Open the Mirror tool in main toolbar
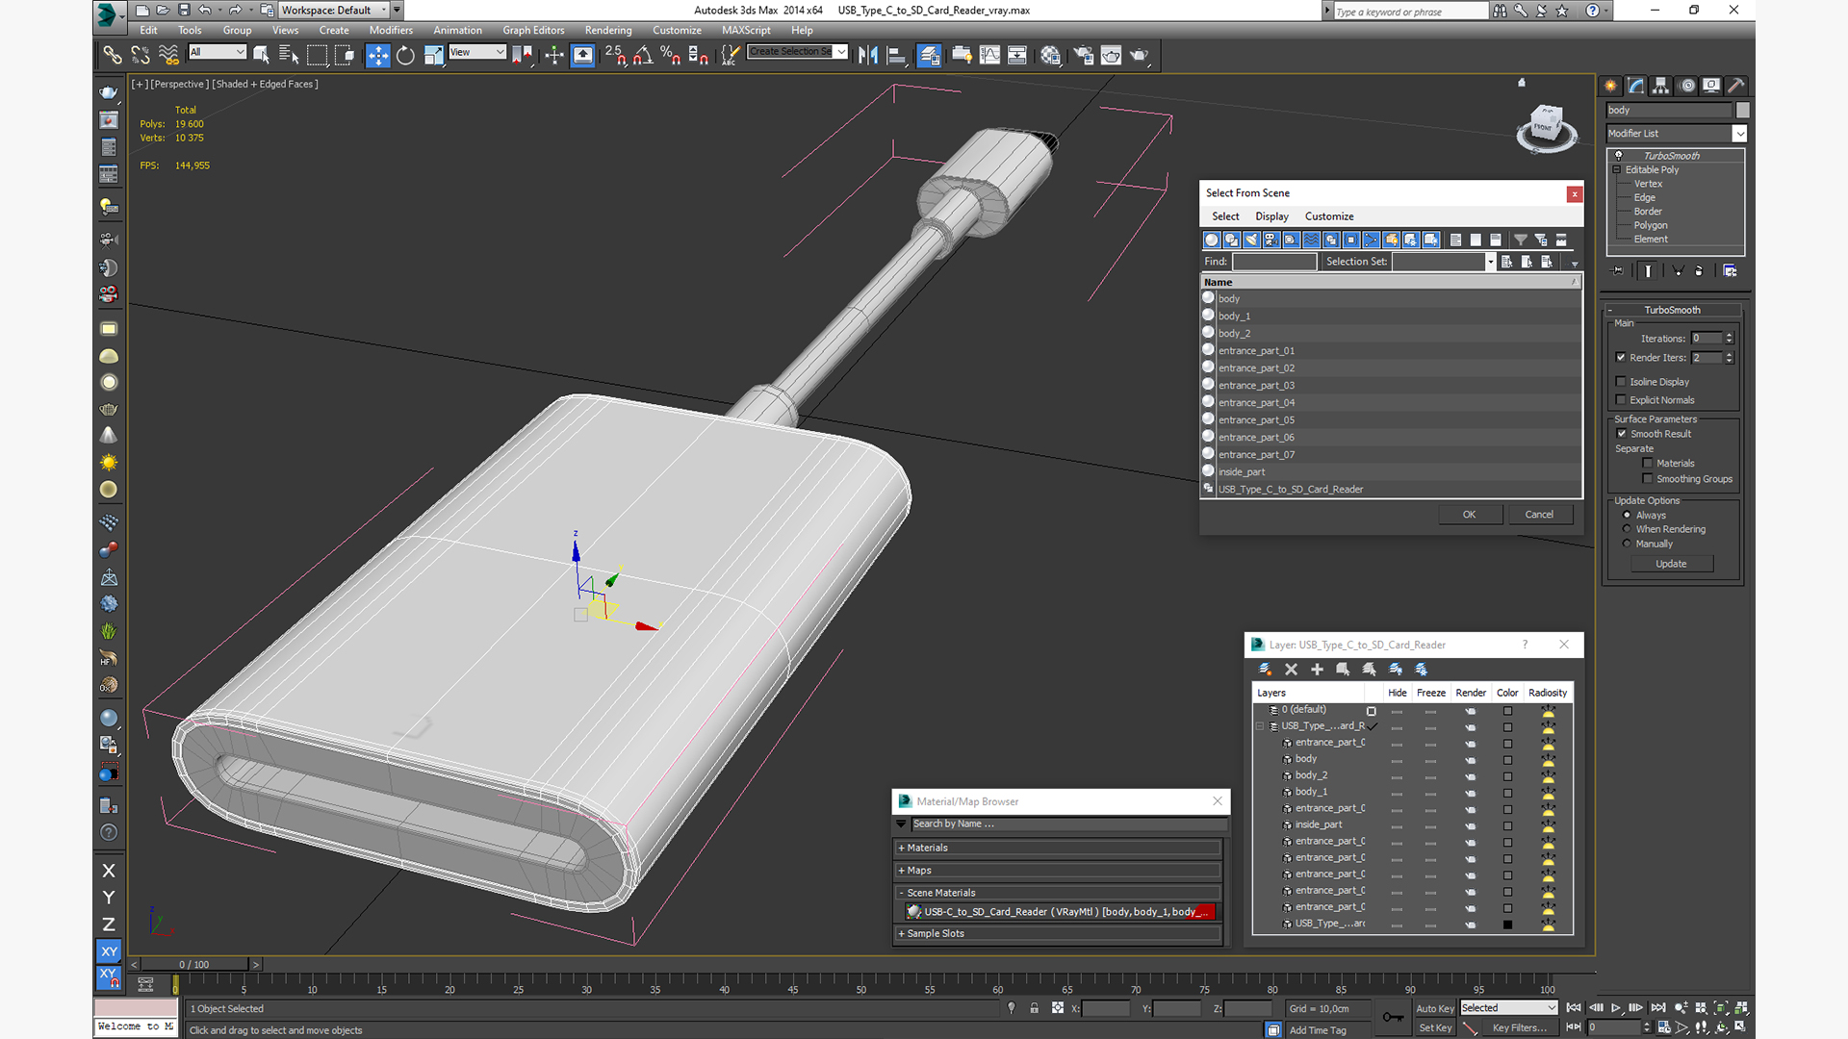The height and width of the screenshot is (1039, 1848). point(868,55)
